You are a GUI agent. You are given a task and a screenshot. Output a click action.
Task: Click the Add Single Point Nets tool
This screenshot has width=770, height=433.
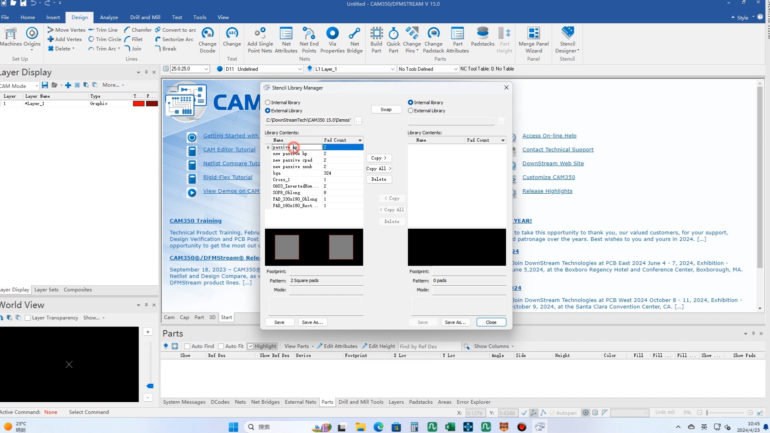pos(259,39)
